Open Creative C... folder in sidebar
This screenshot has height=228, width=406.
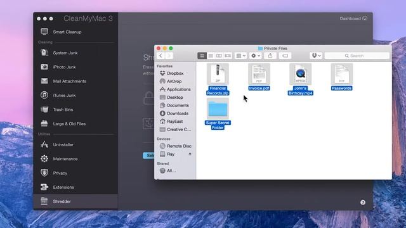coord(175,129)
